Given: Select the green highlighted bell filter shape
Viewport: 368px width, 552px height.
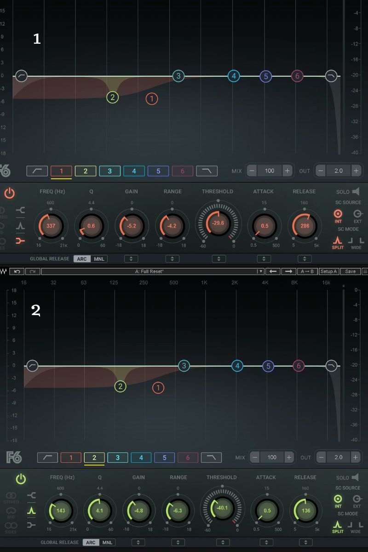Looking at the screenshot, I should (x=32, y=510).
